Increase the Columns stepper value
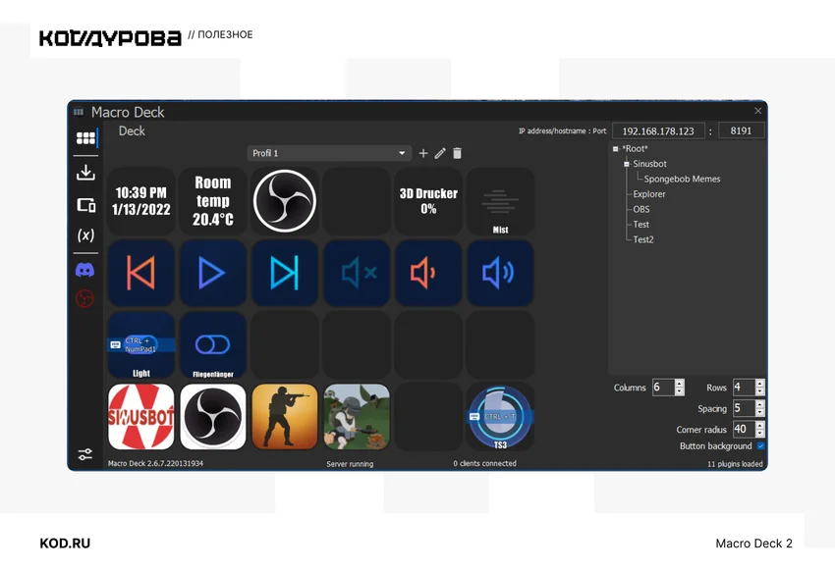Image resolution: width=835 pixels, height=571 pixels. 679,384
